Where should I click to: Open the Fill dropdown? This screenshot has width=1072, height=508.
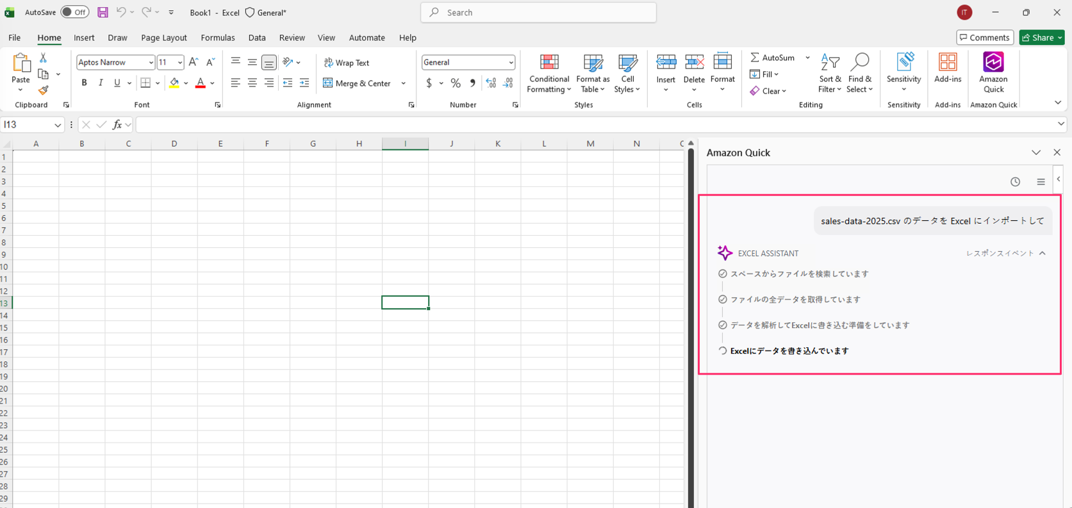coord(764,74)
